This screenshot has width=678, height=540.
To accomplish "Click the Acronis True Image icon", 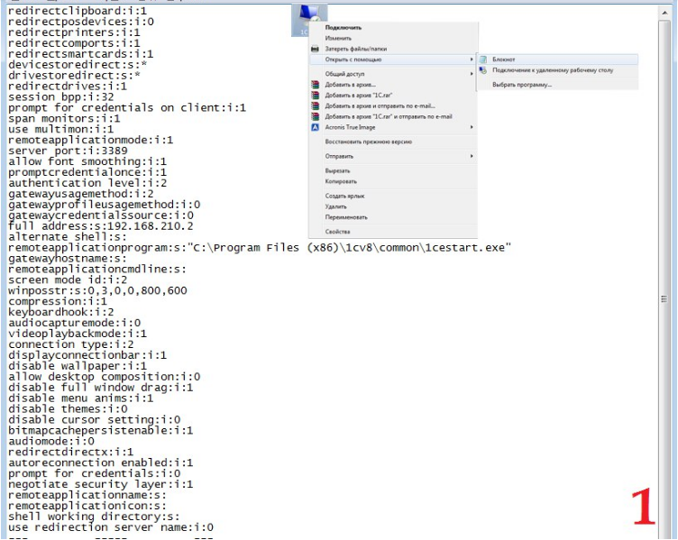I will (x=314, y=127).
